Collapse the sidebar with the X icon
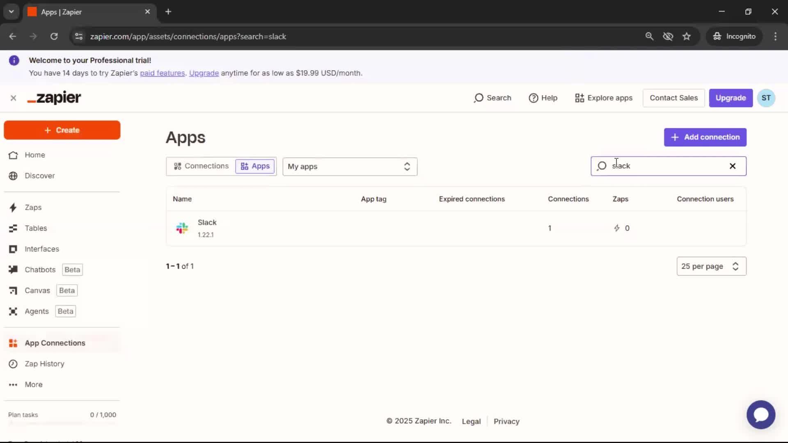Screen dimensions: 788x443 coord(13,98)
